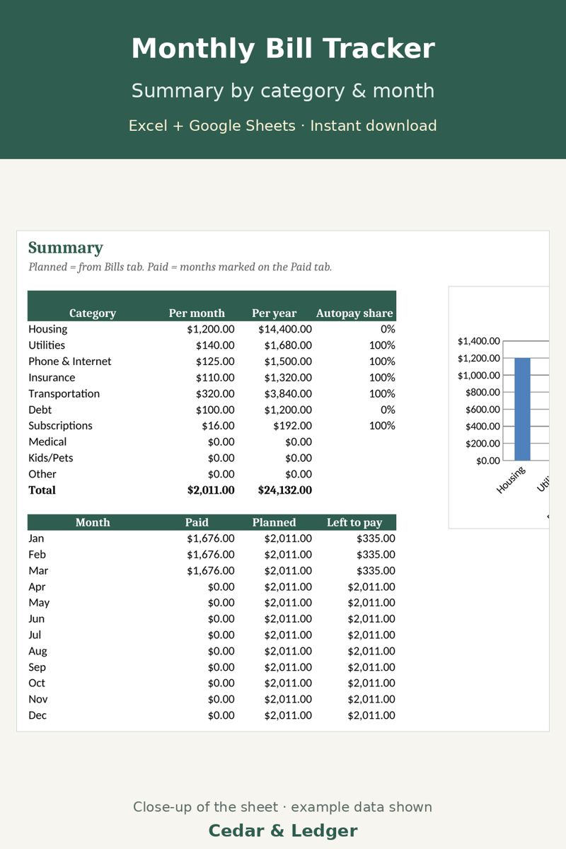Screen dimensions: 566x849
Task: Click the "Medical" category label
Action: tap(47, 442)
